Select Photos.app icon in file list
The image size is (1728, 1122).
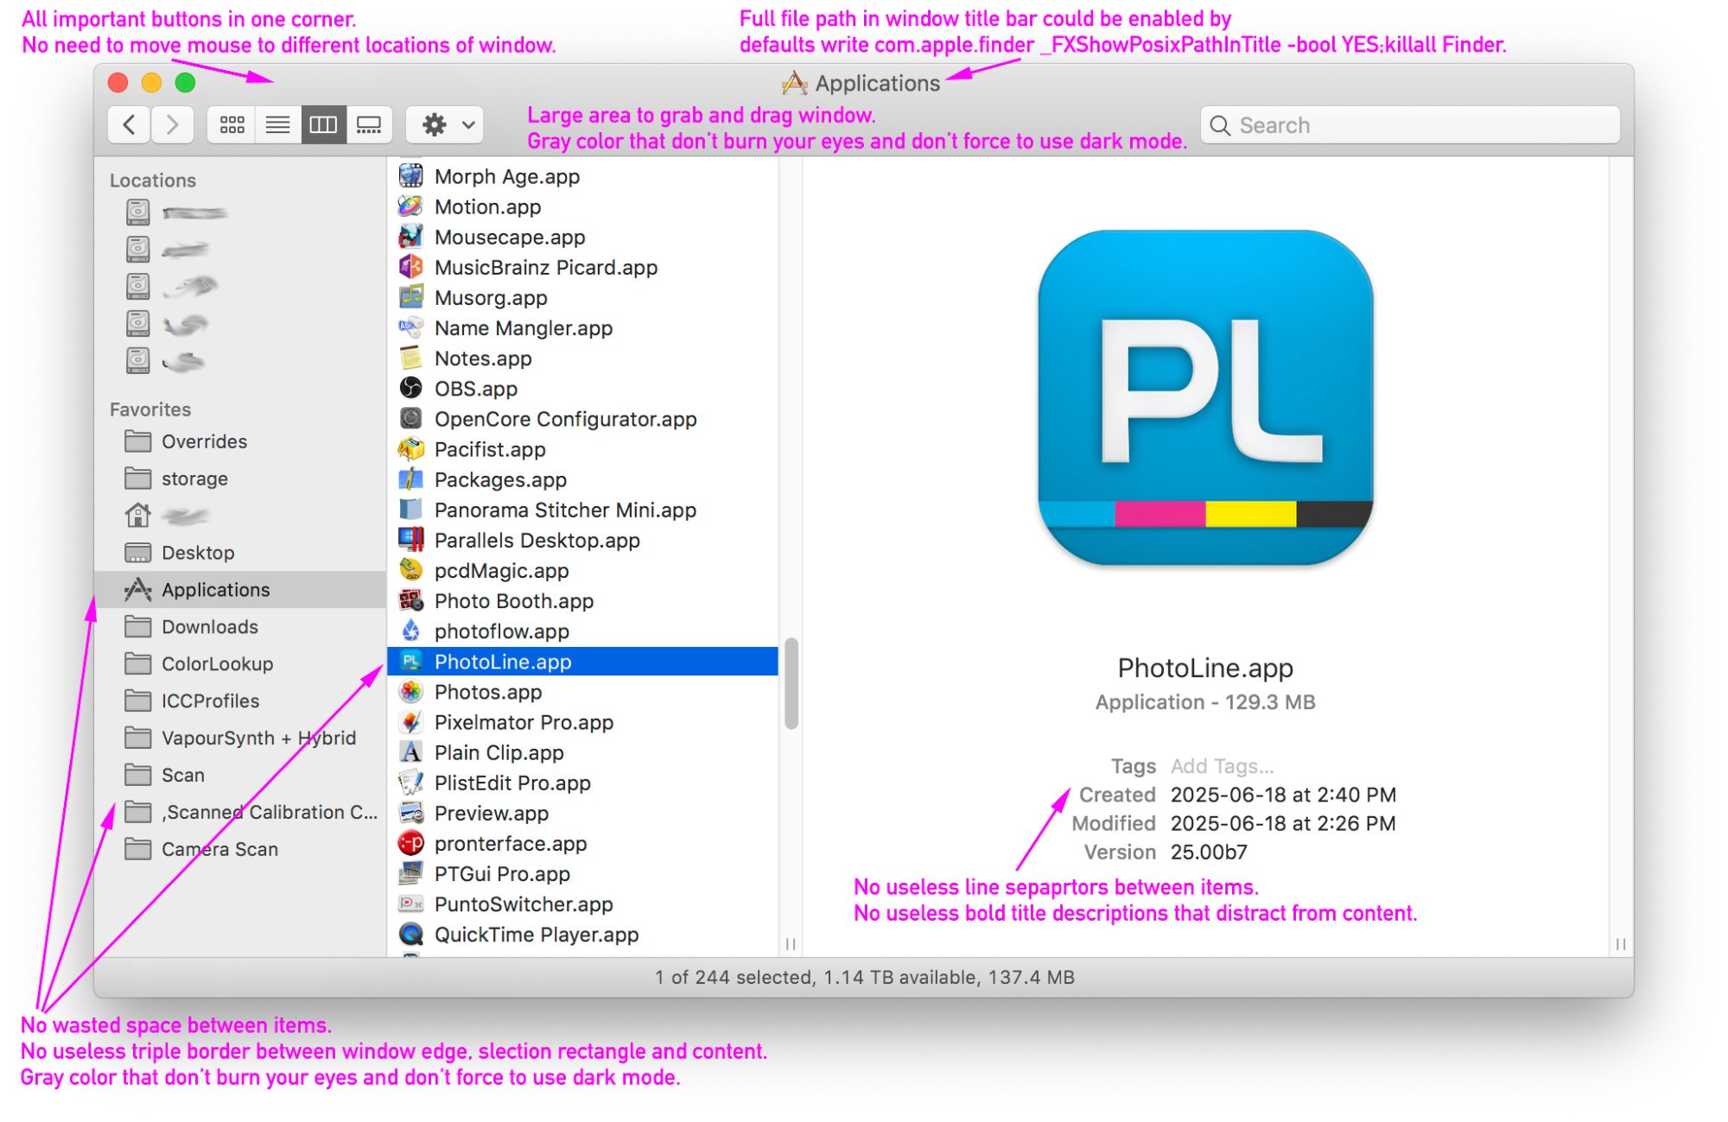411,692
